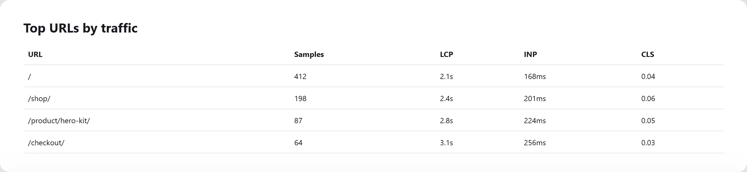Click the 3.1s LCP value
Image resolution: width=747 pixels, height=172 pixels.
[446, 143]
